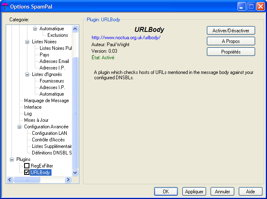
Task: Select the Exclusions tree item
Action: (x=58, y=35)
